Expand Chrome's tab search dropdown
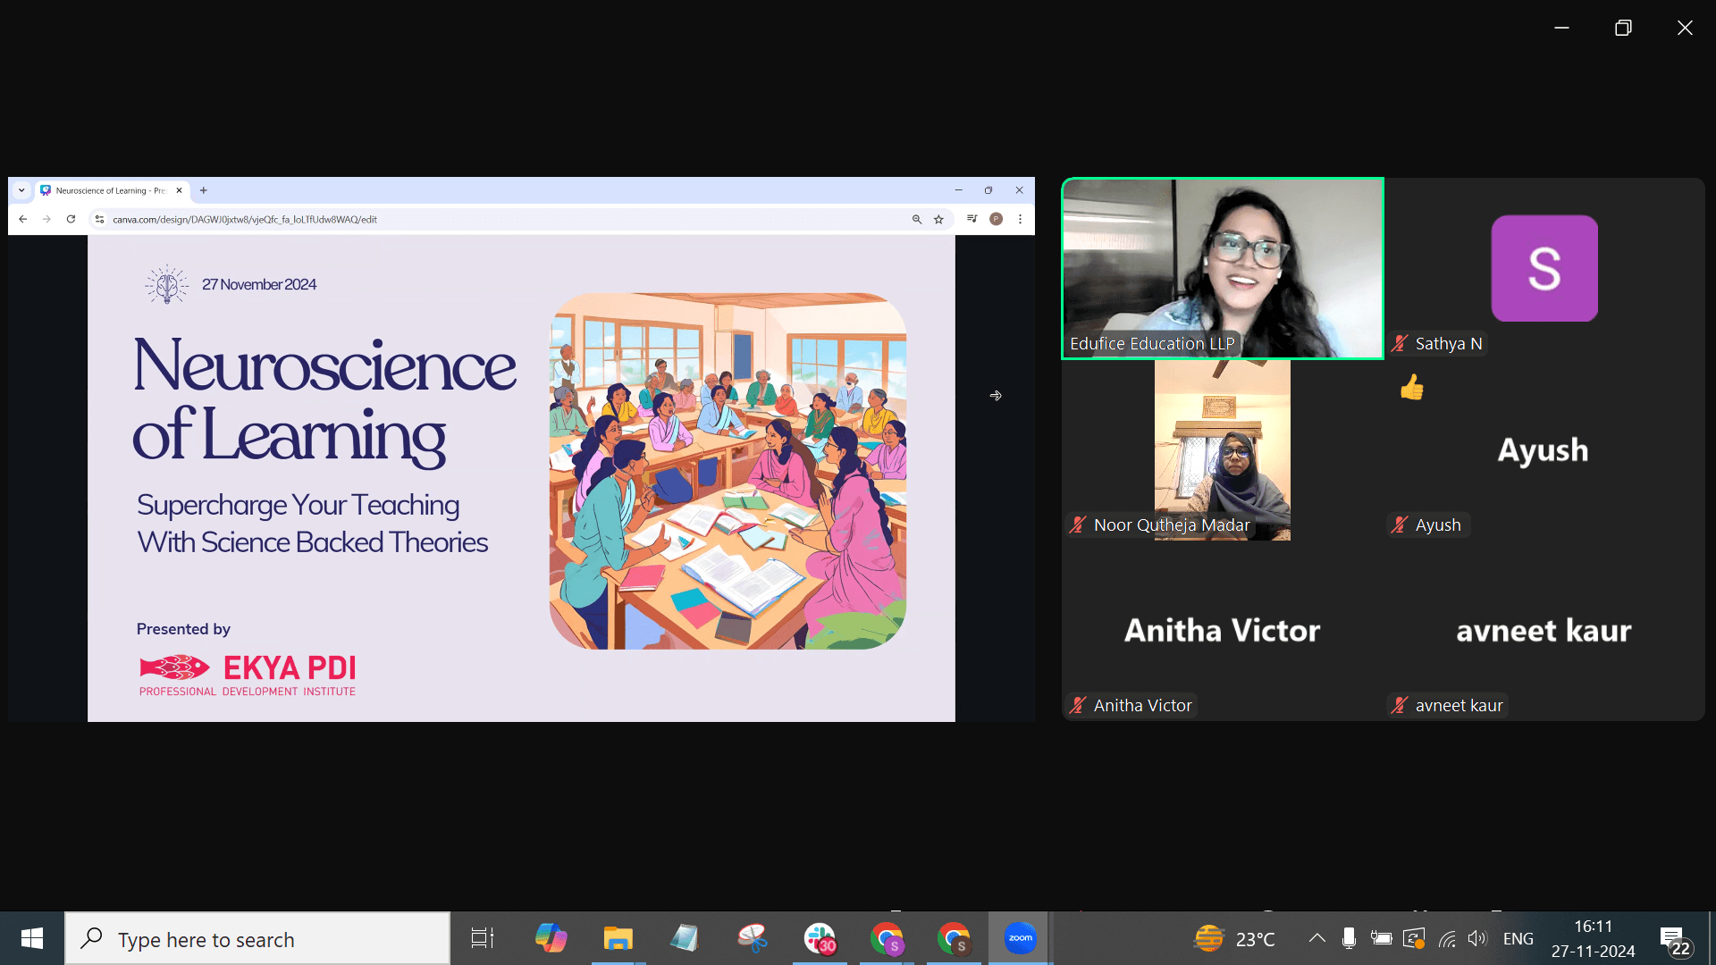The width and height of the screenshot is (1716, 965). pyautogui.click(x=21, y=190)
